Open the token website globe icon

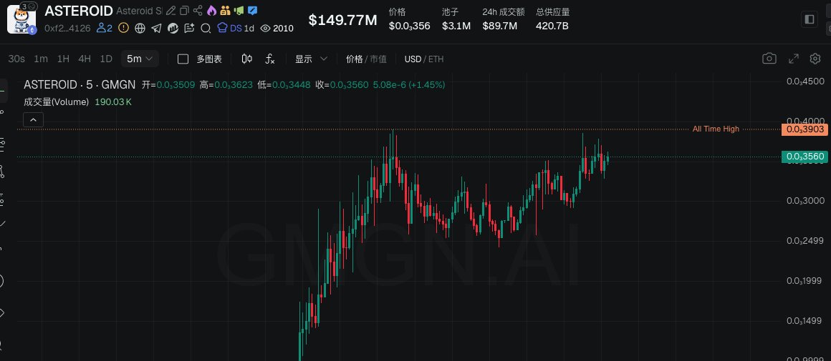pyautogui.click(x=140, y=28)
